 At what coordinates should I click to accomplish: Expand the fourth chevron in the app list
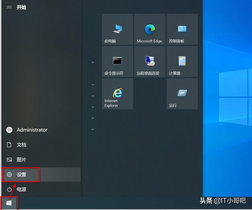[93, 107]
